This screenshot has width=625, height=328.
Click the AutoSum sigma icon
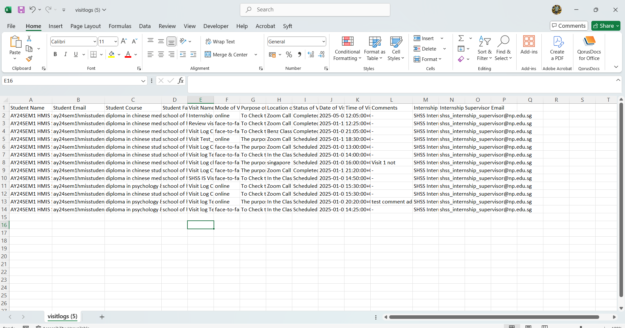tap(461, 38)
